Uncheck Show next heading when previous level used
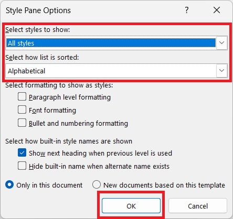 click(22, 153)
